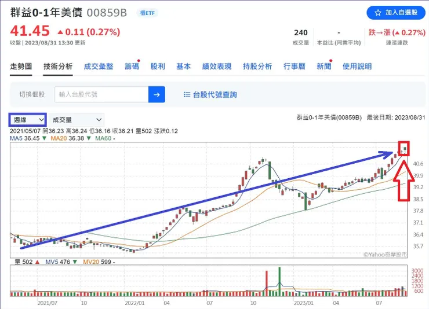This screenshot has width=429, height=309.
Task: Switch to the 走勢圖 tab
Action: point(21,67)
